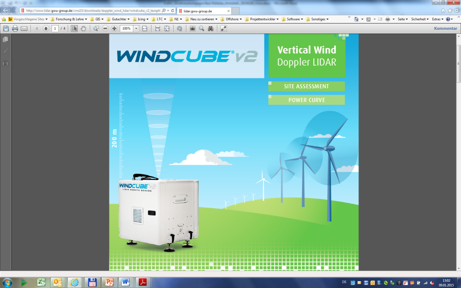
Task: Open the Sicherheit command bar menu
Action: tap(419, 19)
